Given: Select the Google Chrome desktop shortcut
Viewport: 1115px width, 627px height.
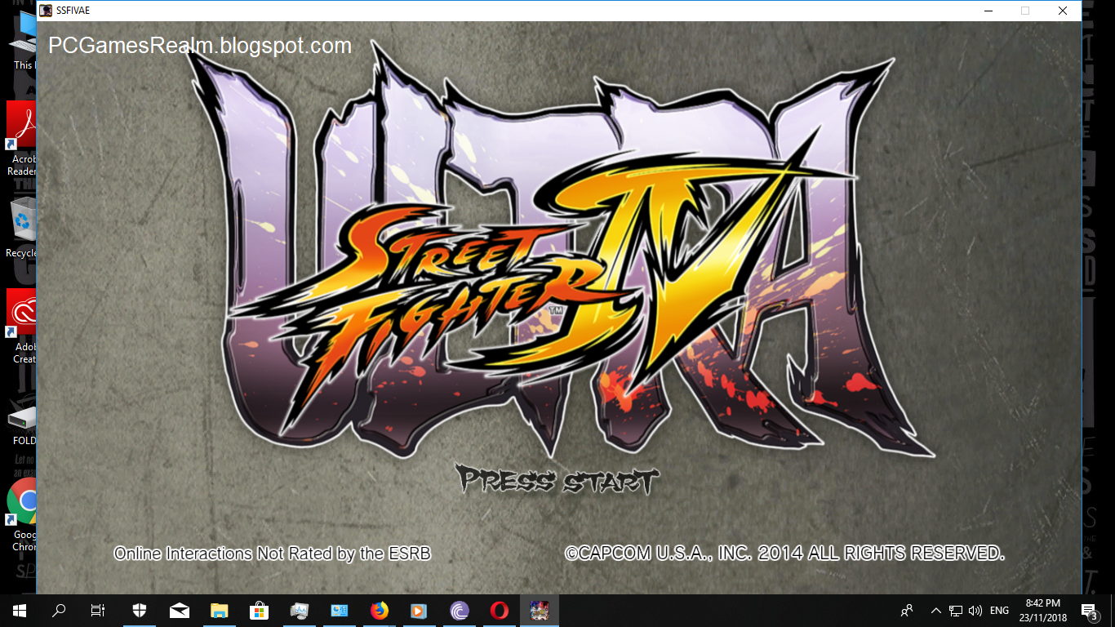Looking at the screenshot, I should (x=20, y=514).
